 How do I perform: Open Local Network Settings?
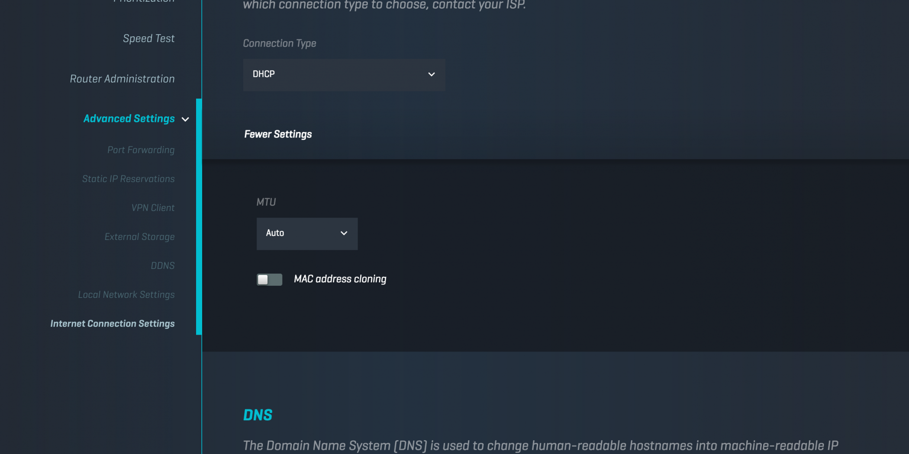pos(126,295)
